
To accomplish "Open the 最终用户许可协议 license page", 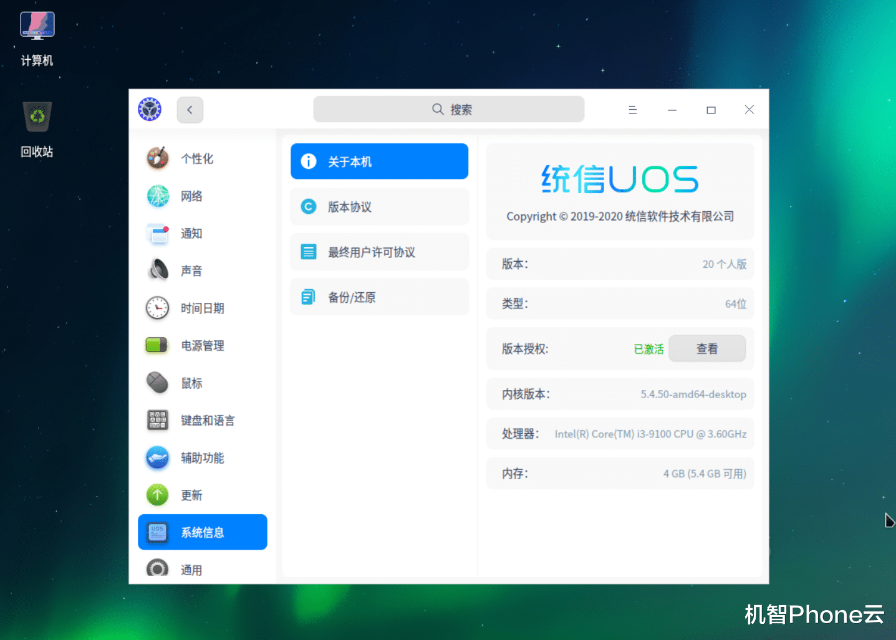I will (379, 252).
